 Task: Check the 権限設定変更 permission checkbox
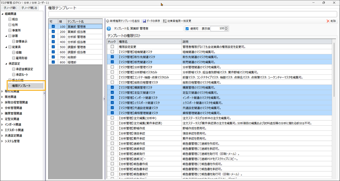point(112,46)
